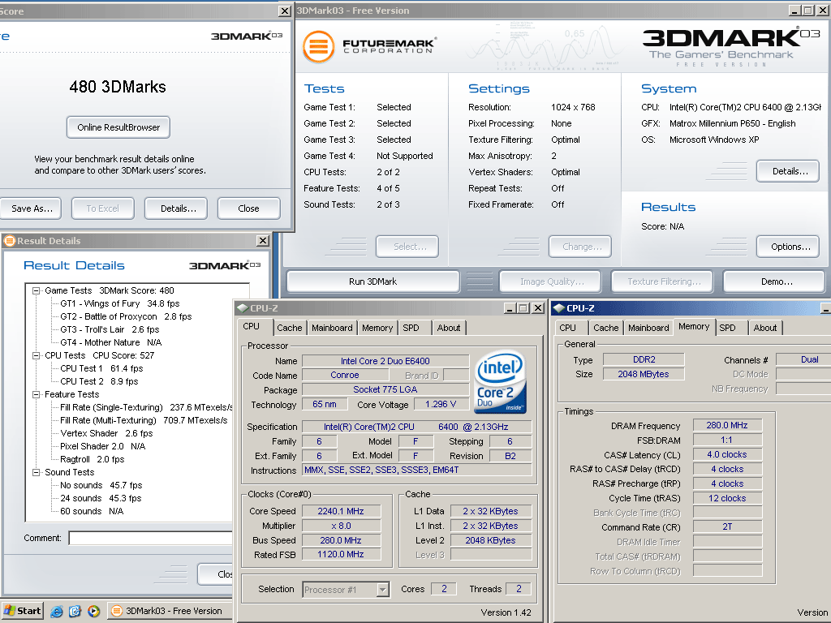
Task: Open system Details... in 3DMark03 window
Action: [787, 171]
